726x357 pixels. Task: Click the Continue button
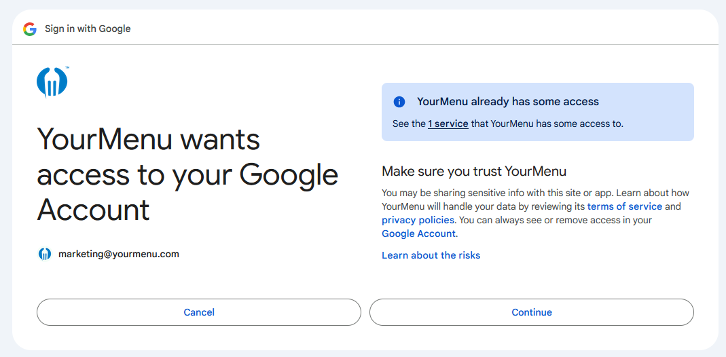pos(532,312)
